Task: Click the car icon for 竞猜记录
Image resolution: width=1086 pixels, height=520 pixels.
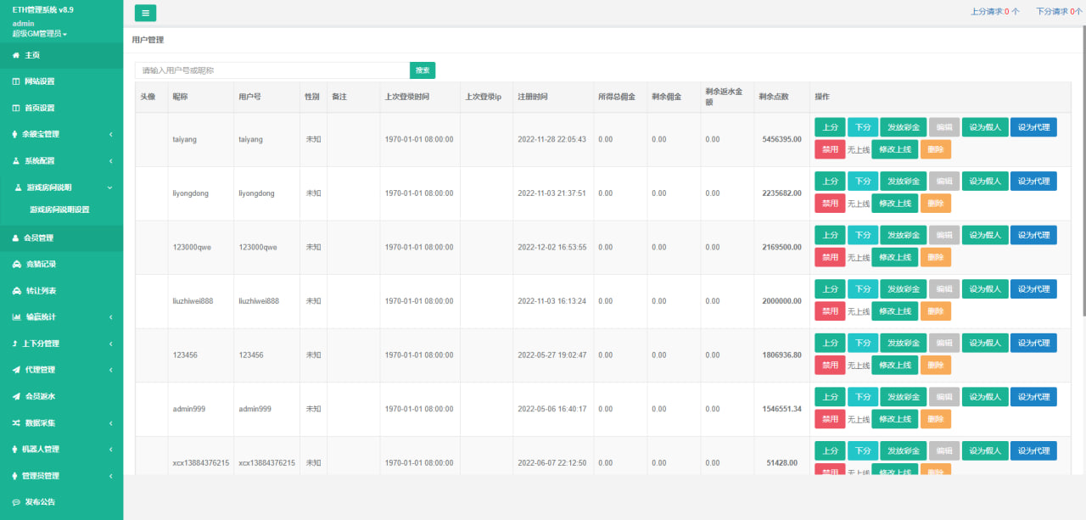Action: (x=16, y=265)
